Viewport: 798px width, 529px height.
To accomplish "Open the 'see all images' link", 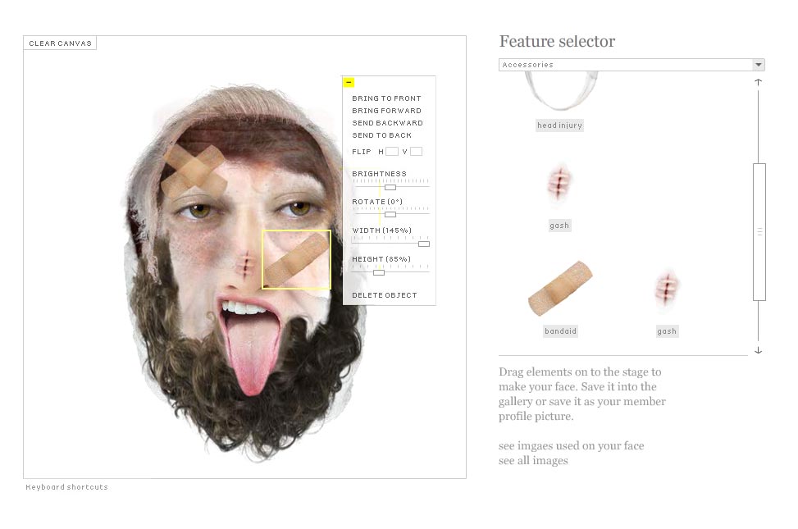I will (533, 460).
